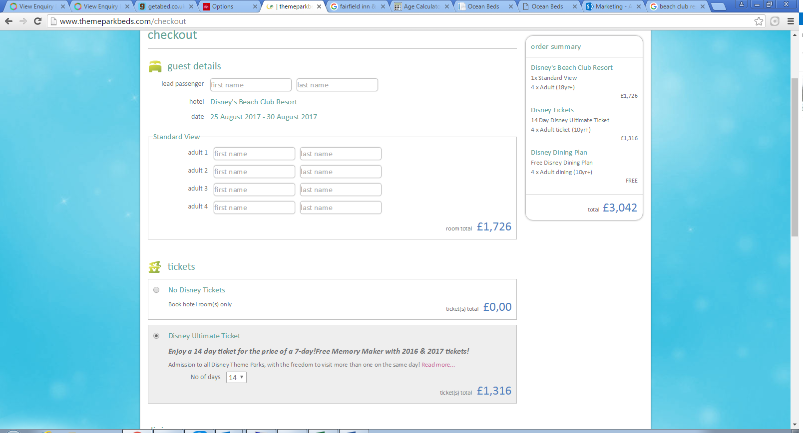This screenshot has height=433, width=803.
Task: Click the Free Disney Dining Plan line
Action: (x=562, y=163)
